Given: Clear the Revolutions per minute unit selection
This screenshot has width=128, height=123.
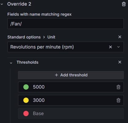Looking at the screenshot, I should pos(110,47).
